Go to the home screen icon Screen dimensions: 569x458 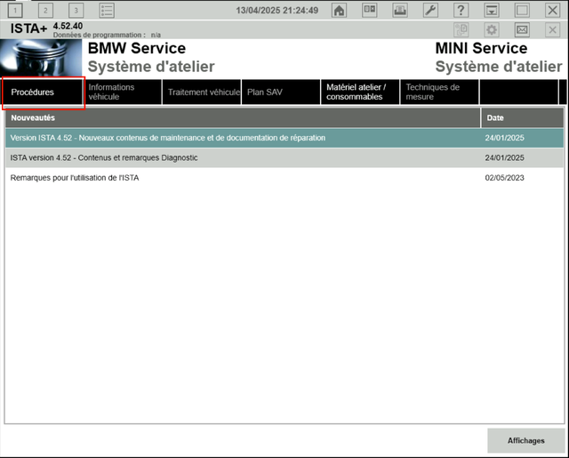point(339,10)
